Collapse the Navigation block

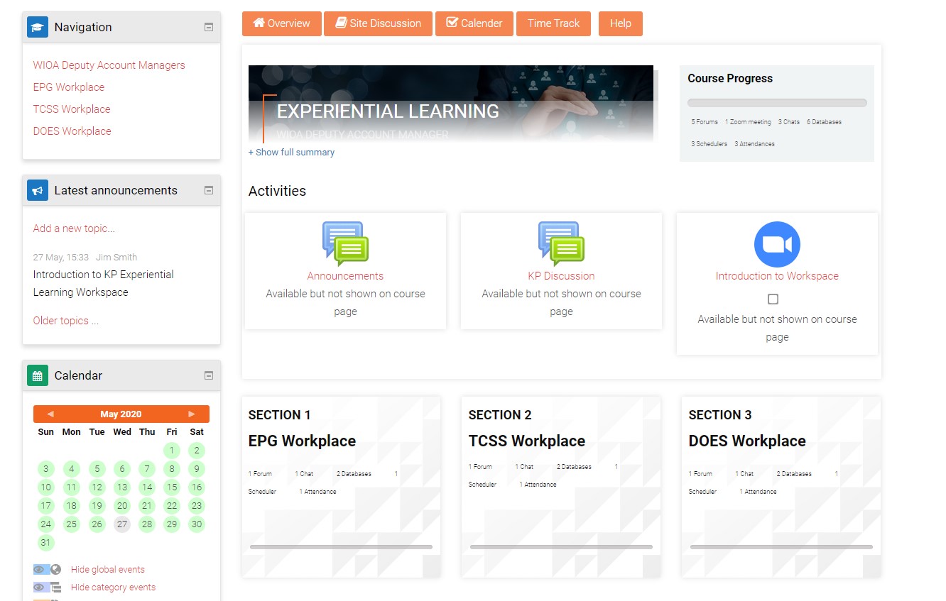click(207, 26)
